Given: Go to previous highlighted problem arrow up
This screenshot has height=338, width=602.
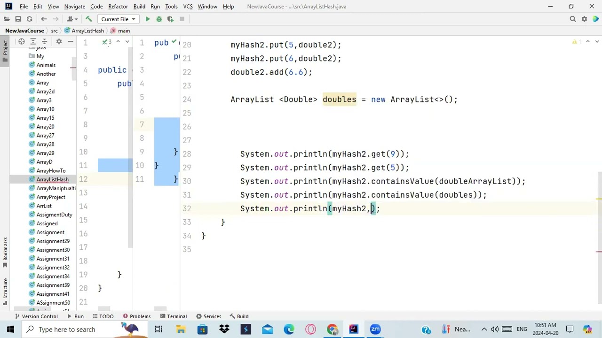Looking at the screenshot, I should (587, 42).
